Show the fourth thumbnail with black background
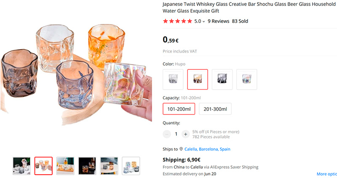Image resolution: width=337 pixels, height=178 pixels. [87, 166]
